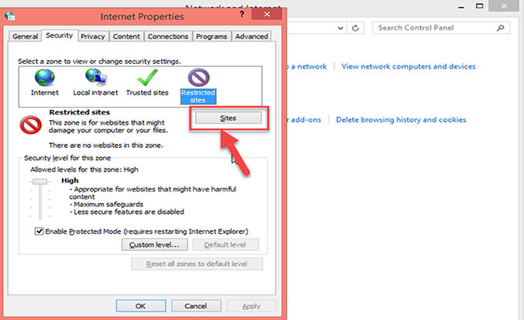Click the Help question mark in title bar
This screenshot has width=524, height=320.
(242, 15)
